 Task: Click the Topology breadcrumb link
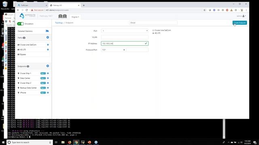pyautogui.click(x=59, y=23)
